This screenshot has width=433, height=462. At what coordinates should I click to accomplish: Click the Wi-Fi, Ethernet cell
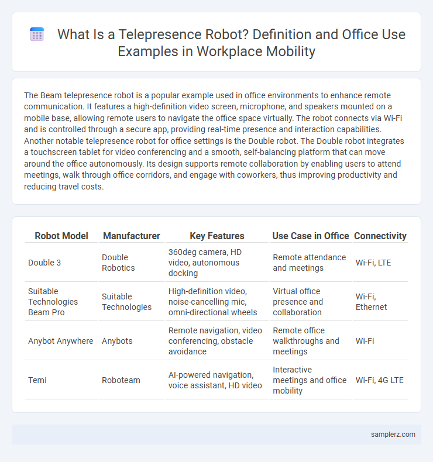[x=380, y=301]
